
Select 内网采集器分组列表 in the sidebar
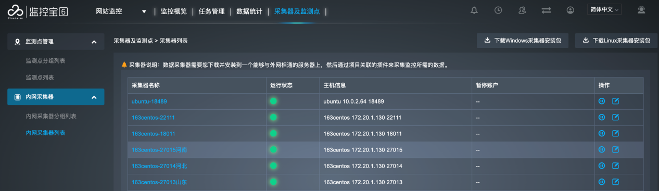tap(51, 116)
